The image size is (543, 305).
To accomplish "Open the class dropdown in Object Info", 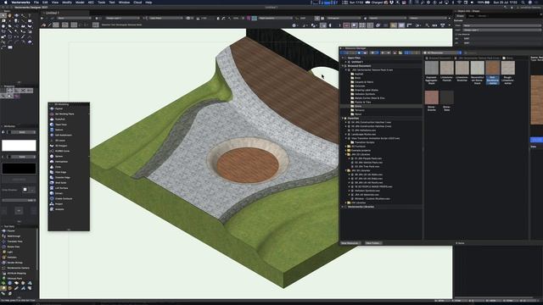I will point(502,25).
